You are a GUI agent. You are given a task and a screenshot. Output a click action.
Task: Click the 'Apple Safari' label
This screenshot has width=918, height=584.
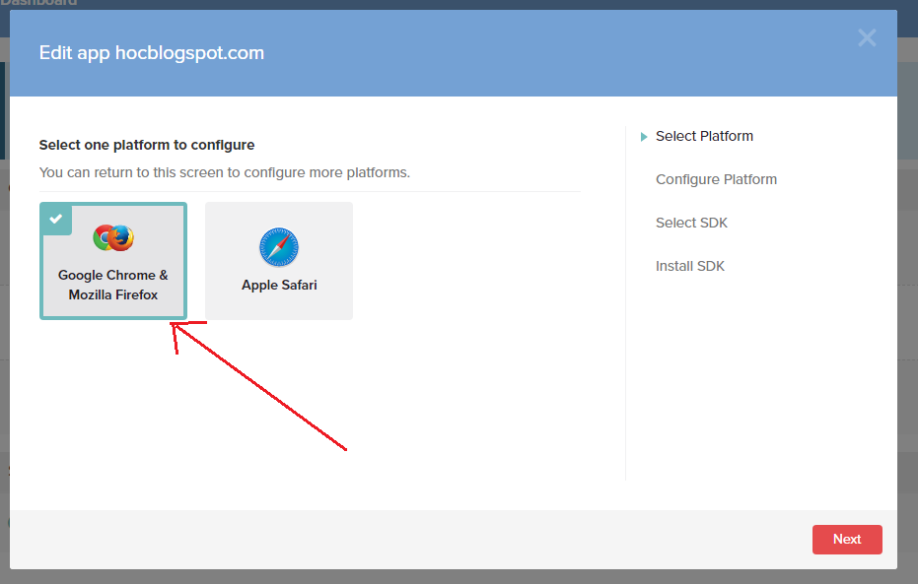tap(279, 285)
